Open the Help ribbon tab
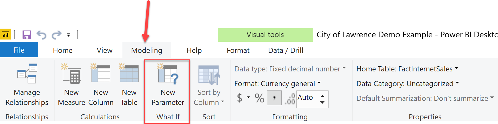The width and height of the screenshot is (498, 124). pyautogui.click(x=194, y=50)
